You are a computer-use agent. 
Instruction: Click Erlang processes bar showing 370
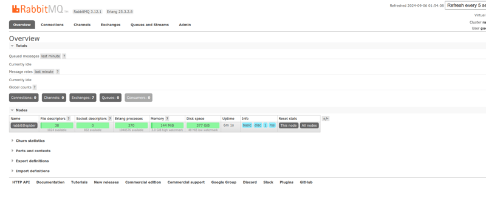click(x=131, y=125)
